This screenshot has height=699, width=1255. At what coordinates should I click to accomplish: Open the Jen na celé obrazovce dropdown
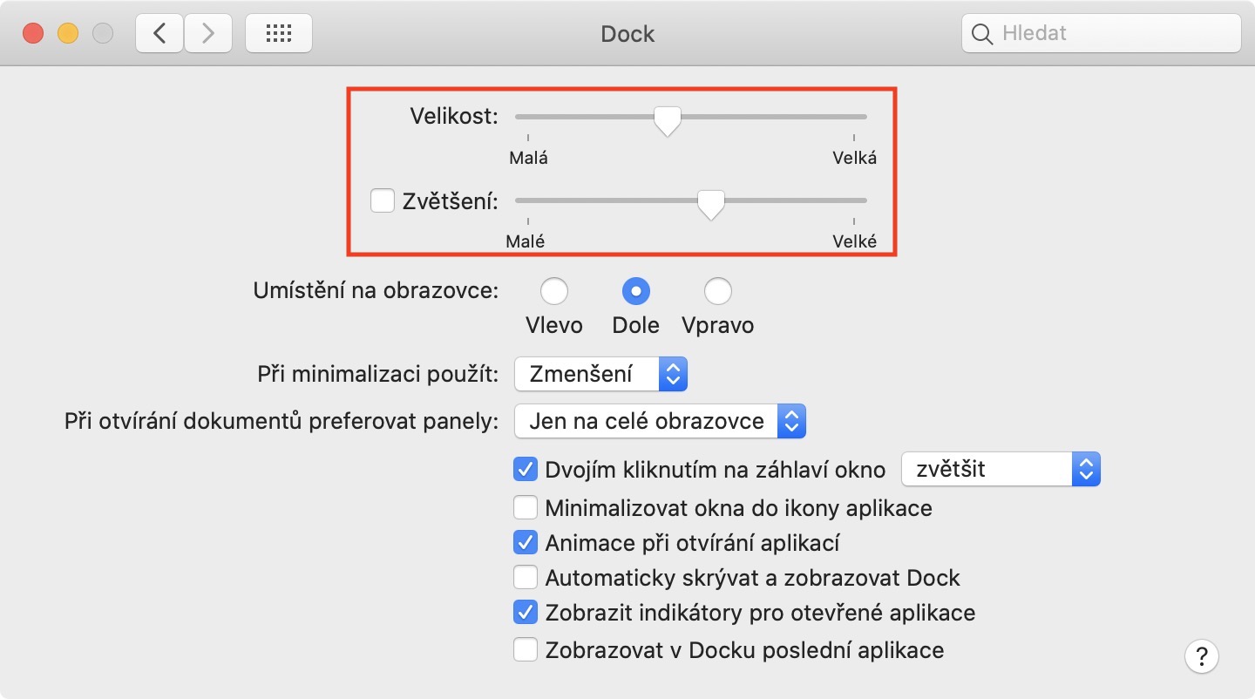coord(660,422)
